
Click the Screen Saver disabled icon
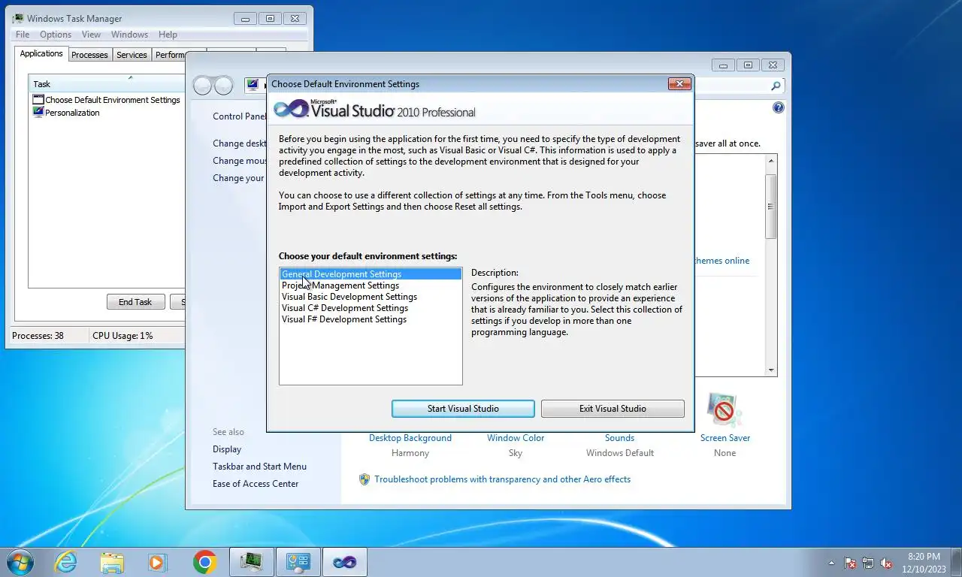coord(725,410)
